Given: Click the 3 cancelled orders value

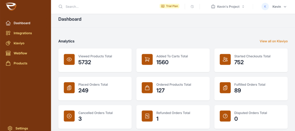Looking at the screenshot, I should click(80, 119).
